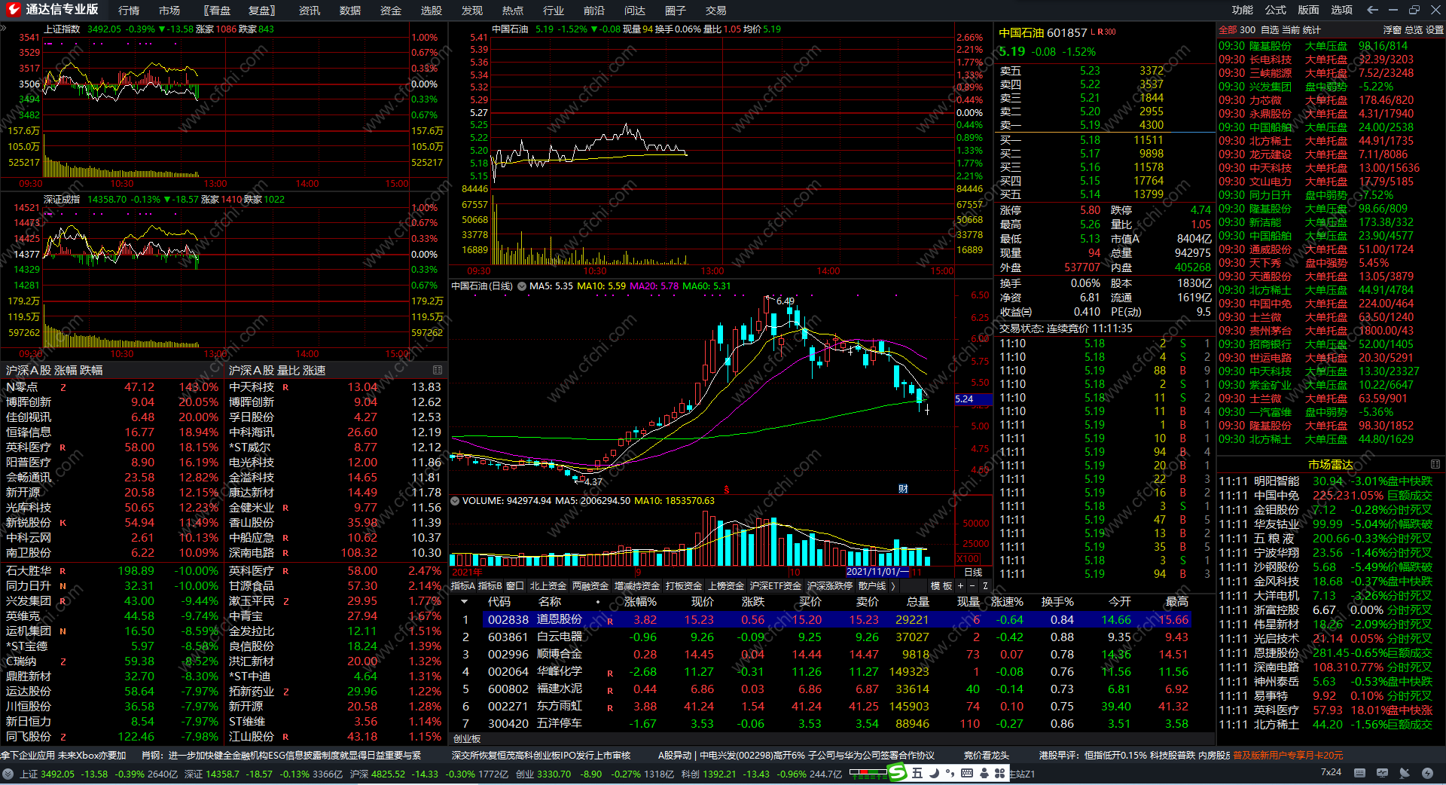
Task: Open the IME toolbox four-squares icon
Action: 999,773
